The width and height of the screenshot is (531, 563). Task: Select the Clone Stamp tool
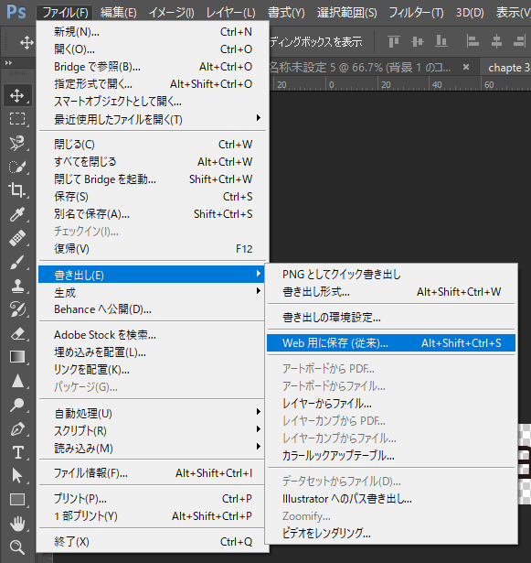17,286
